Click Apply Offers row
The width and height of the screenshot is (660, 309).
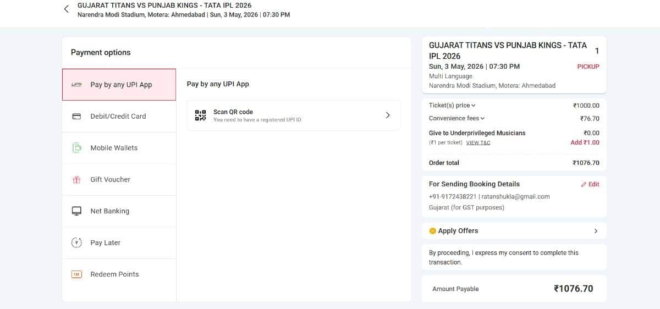tap(514, 231)
